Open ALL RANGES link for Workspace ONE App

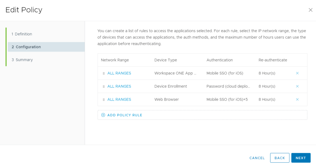tap(119, 73)
